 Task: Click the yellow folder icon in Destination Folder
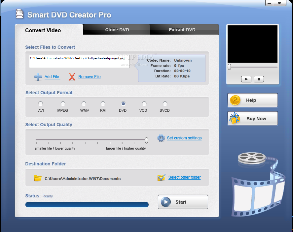pyautogui.click(x=38, y=178)
